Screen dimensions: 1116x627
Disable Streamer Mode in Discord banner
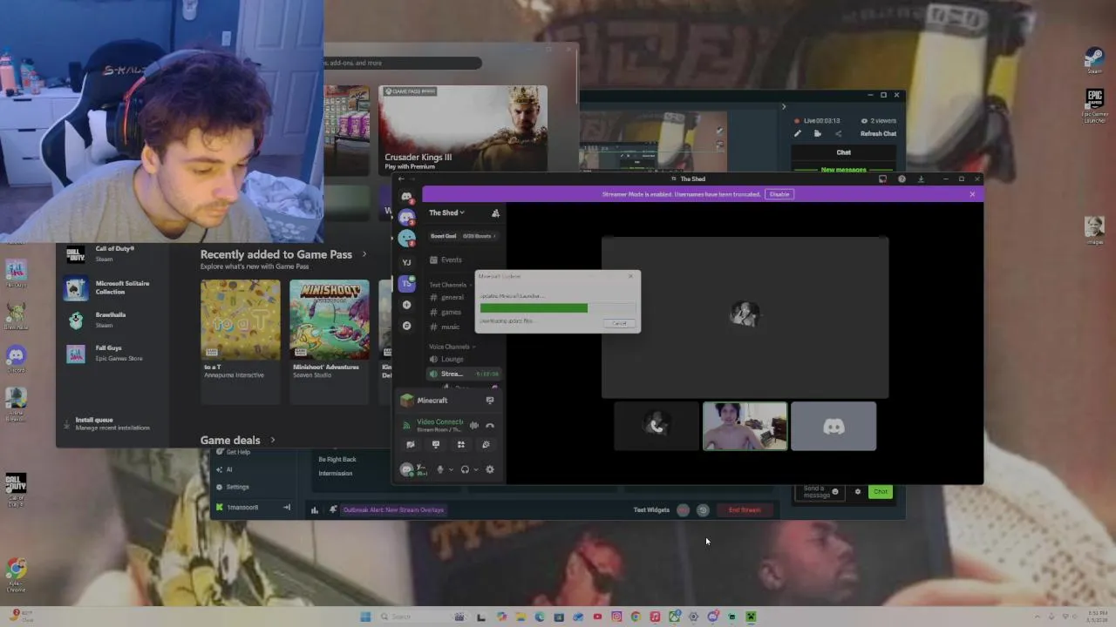click(779, 194)
